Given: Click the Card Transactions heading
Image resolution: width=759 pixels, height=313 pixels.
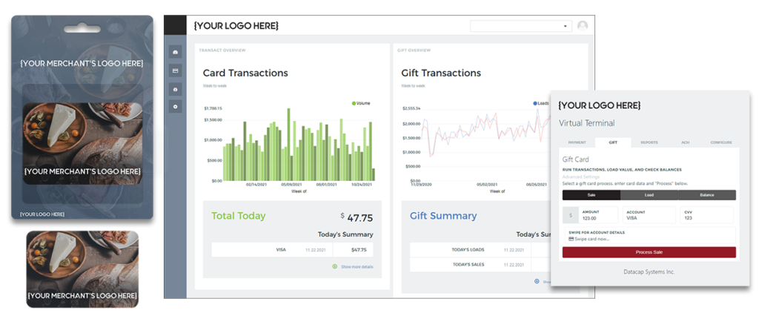Looking at the screenshot, I should pos(245,73).
